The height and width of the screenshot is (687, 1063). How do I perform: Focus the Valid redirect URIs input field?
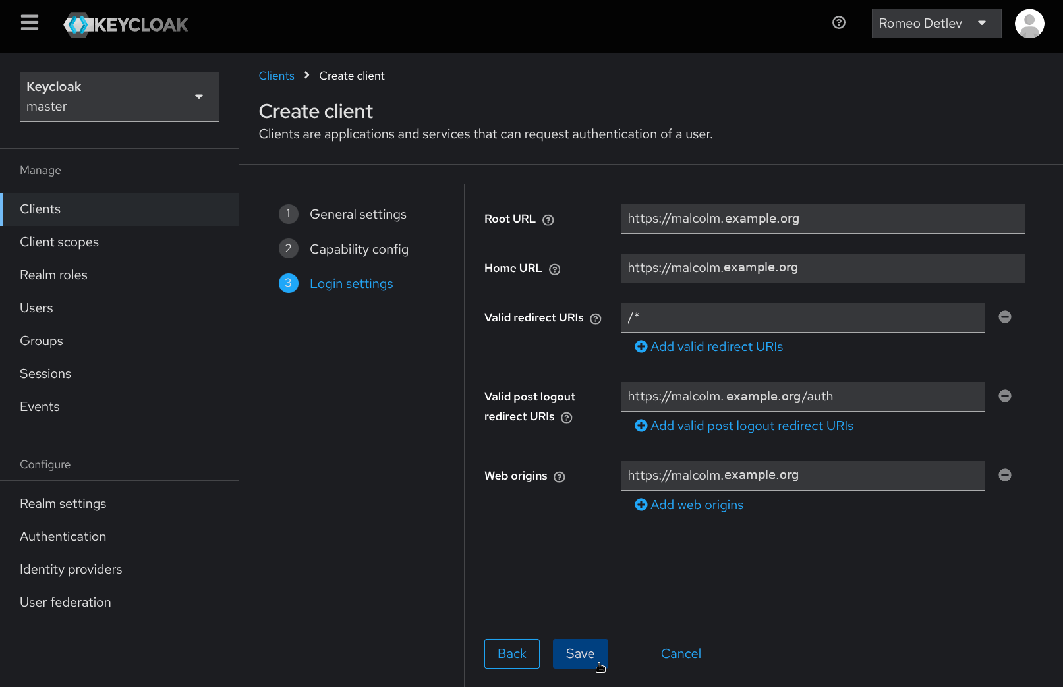(803, 317)
